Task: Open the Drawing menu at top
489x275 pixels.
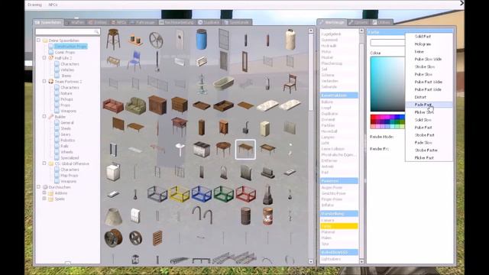Action: (34, 5)
